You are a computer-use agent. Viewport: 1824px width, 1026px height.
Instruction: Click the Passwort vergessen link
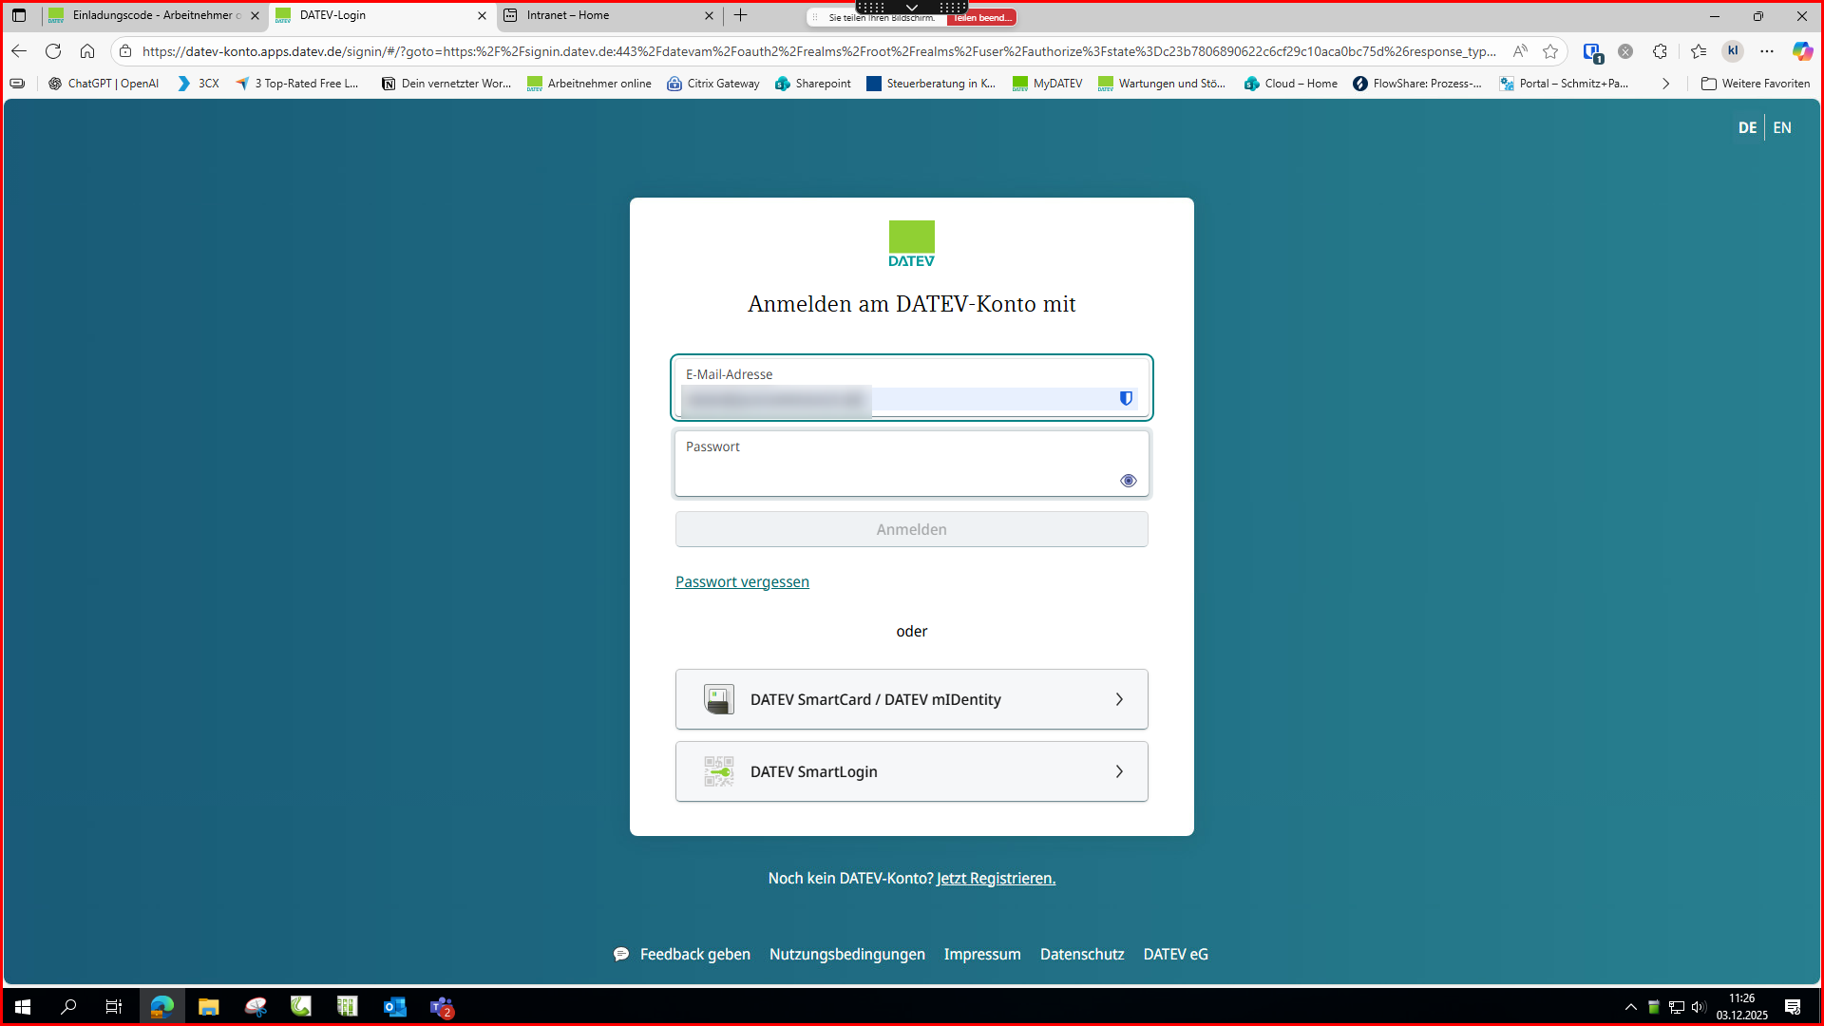(742, 581)
